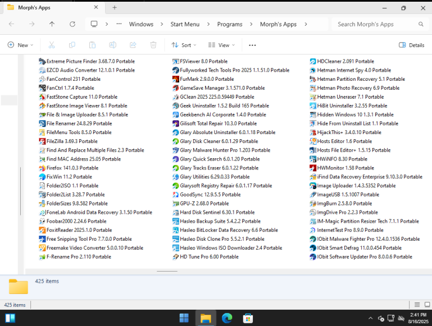The width and height of the screenshot is (432, 326).
Task: Click the FoxitReader 2025.1.0 Portable icon
Action: click(x=42, y=230)
